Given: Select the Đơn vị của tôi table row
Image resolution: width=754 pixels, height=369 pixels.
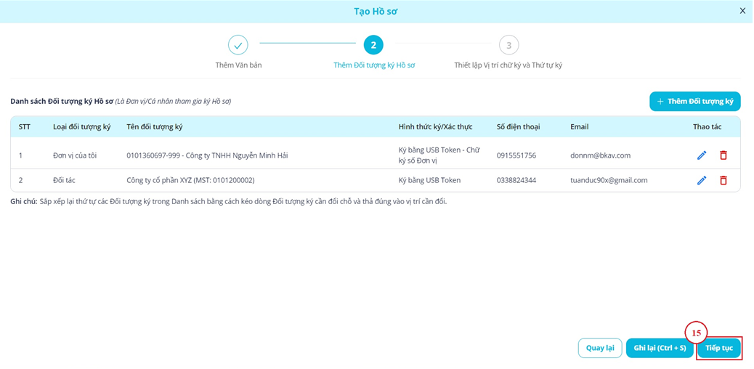Looking at the screenshot, I should 75,155.
